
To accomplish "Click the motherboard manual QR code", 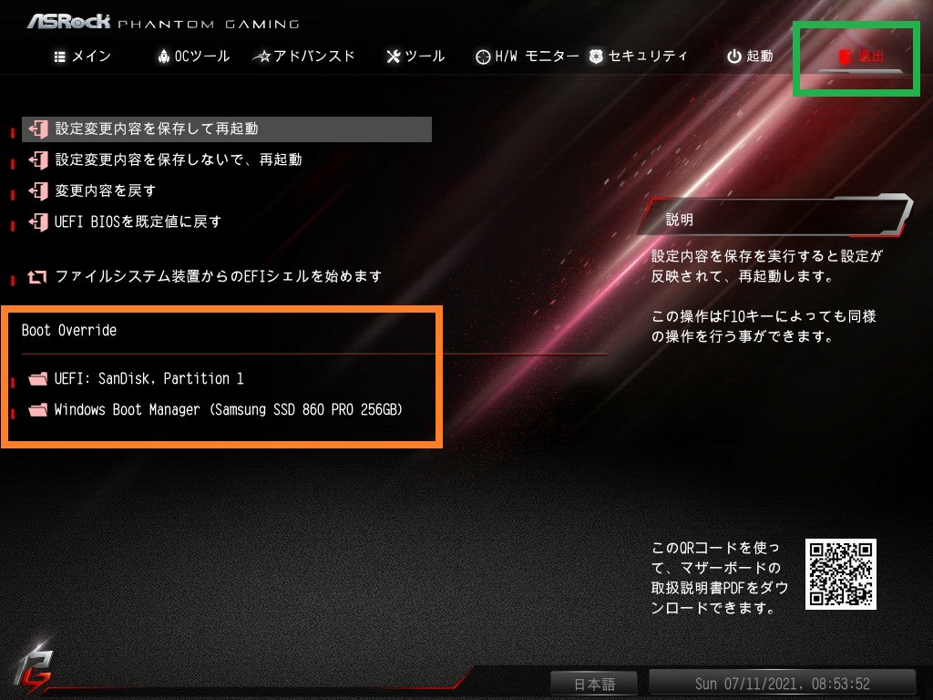I will pos(841,574).
